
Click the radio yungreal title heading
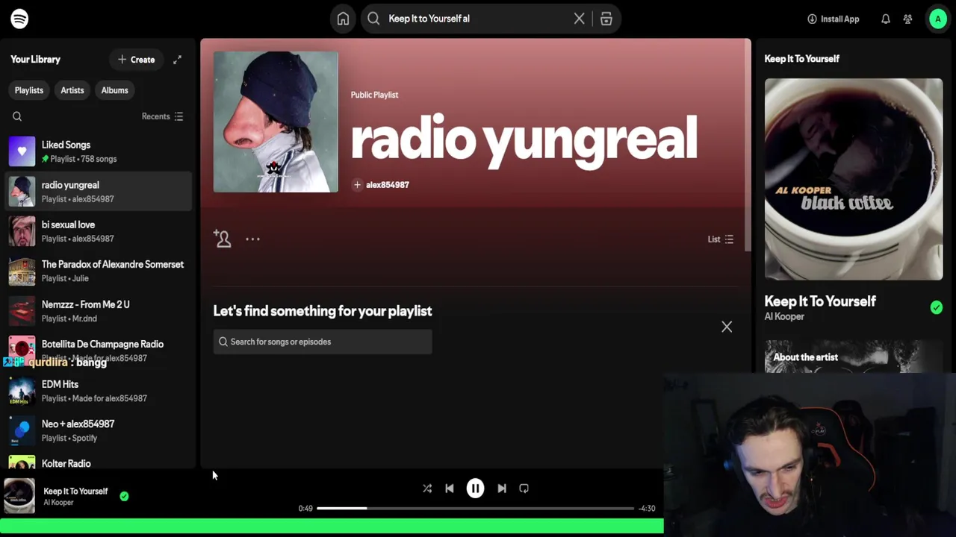click(x=524, y=139)
